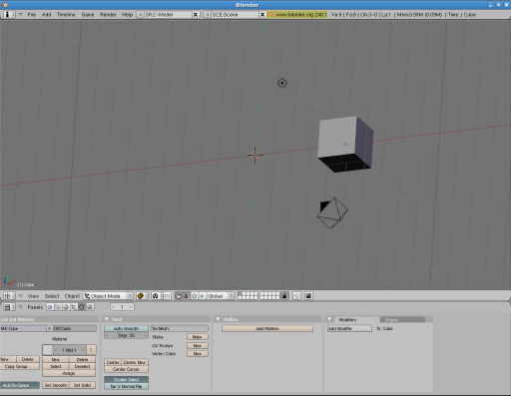Enable the rotate manipulator circle icon
Screen dimensions: 511x396
194,296
